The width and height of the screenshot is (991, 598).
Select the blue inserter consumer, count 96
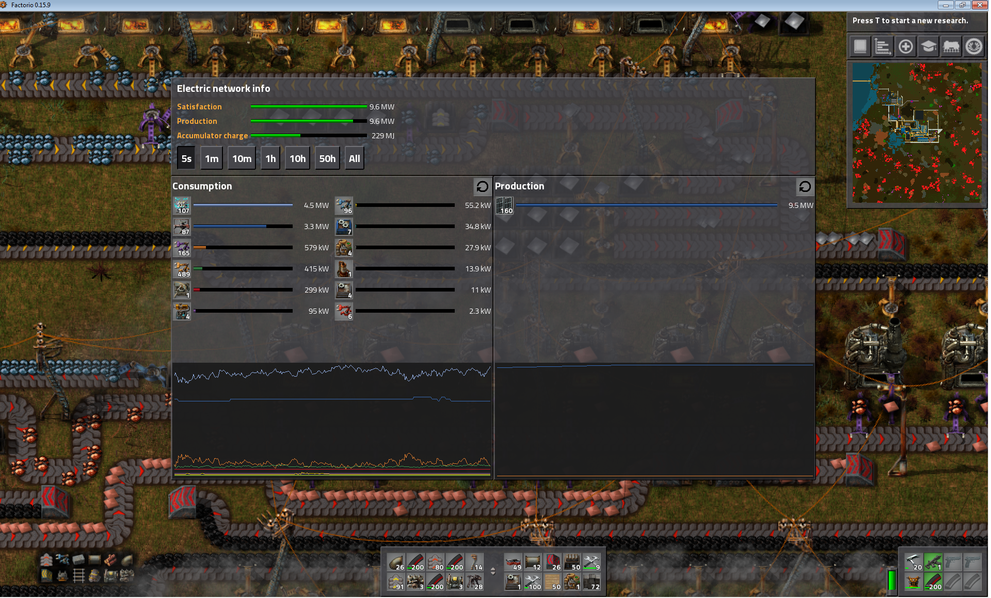click(344, 205)
